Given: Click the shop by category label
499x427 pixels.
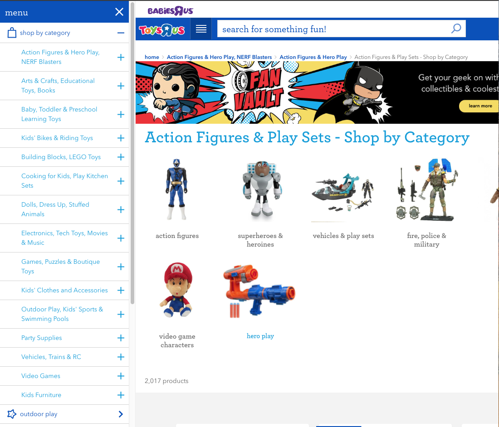Looking at the screenshot, I should (45, 33).
